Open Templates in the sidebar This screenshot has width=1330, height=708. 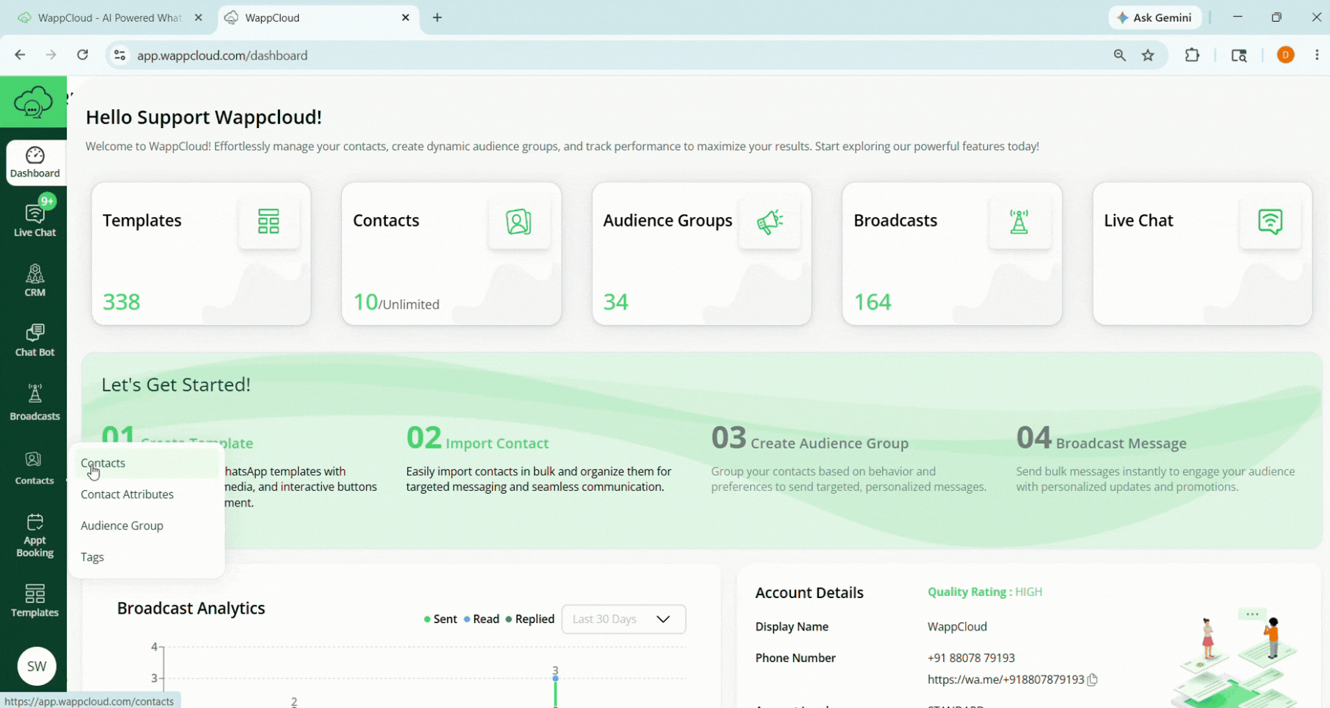(35, 601)
